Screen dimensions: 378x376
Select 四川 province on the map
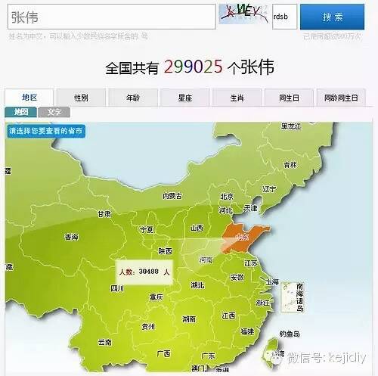[117, 288]
